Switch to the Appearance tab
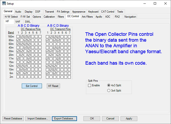171x124 pixels. [79, 11]
